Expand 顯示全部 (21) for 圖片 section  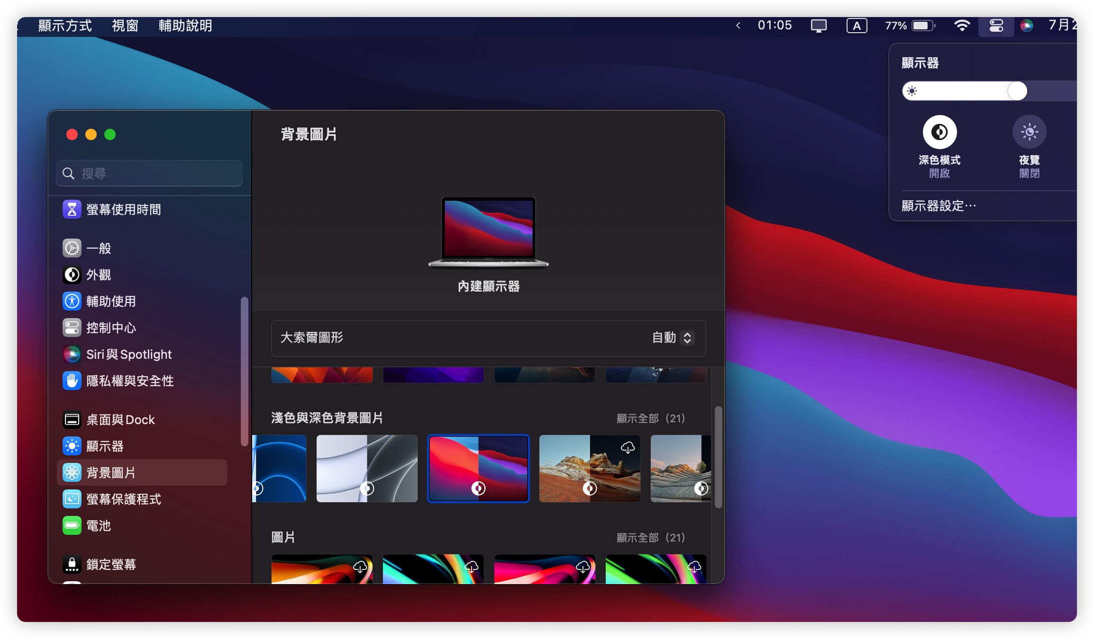[x=650, y=538]
